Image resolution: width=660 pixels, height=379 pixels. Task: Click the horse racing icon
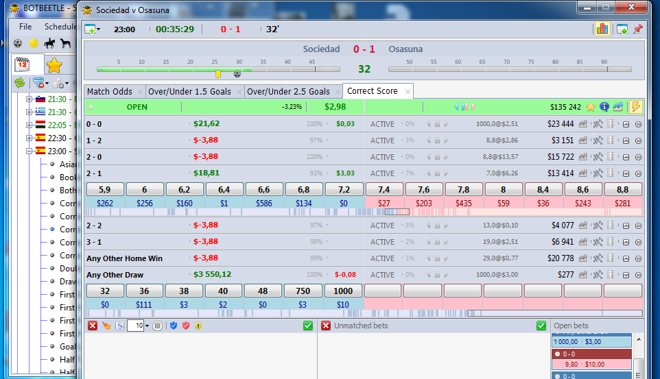pyautogui.click(x=49, y=43)
